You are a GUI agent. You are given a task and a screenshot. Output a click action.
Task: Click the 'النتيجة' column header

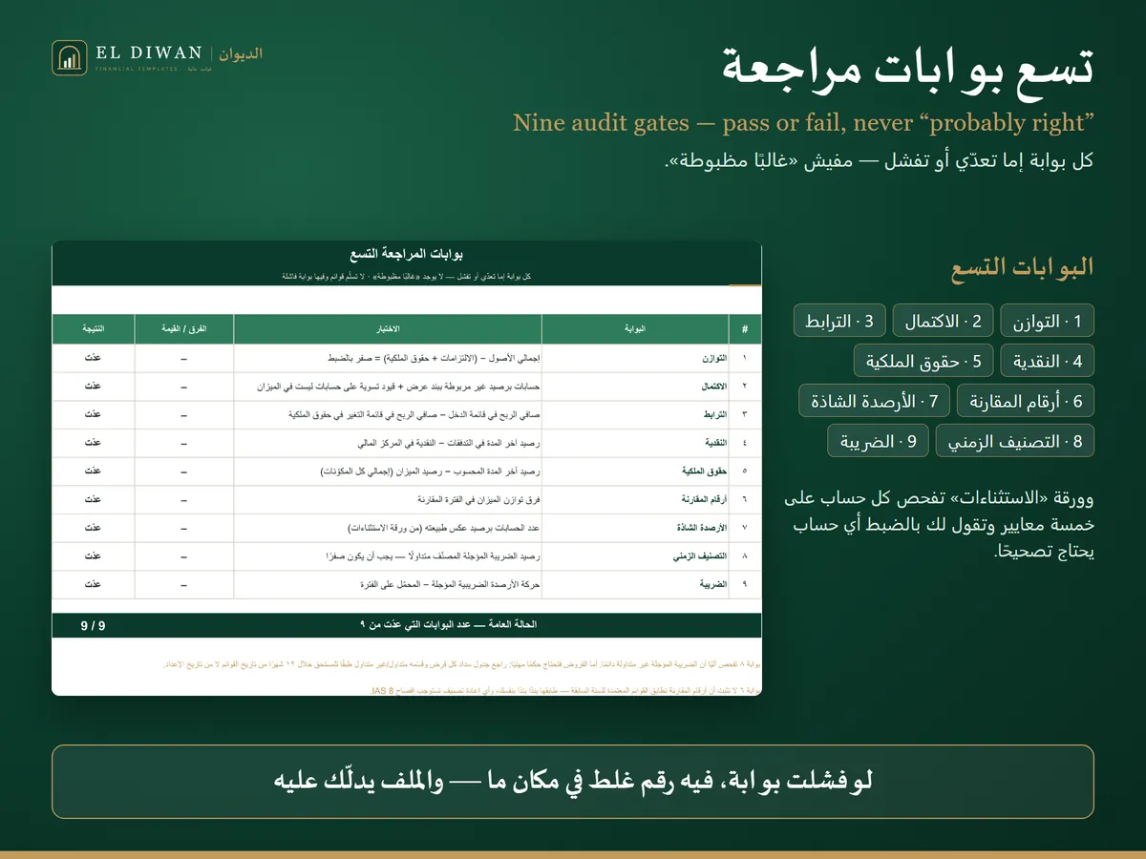coord(94,329)
